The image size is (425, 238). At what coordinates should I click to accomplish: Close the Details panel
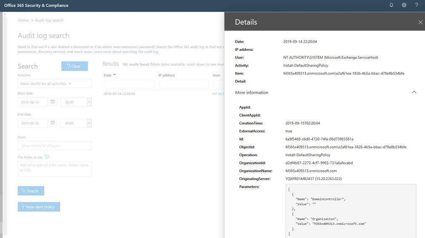click(x=420, y=22)
